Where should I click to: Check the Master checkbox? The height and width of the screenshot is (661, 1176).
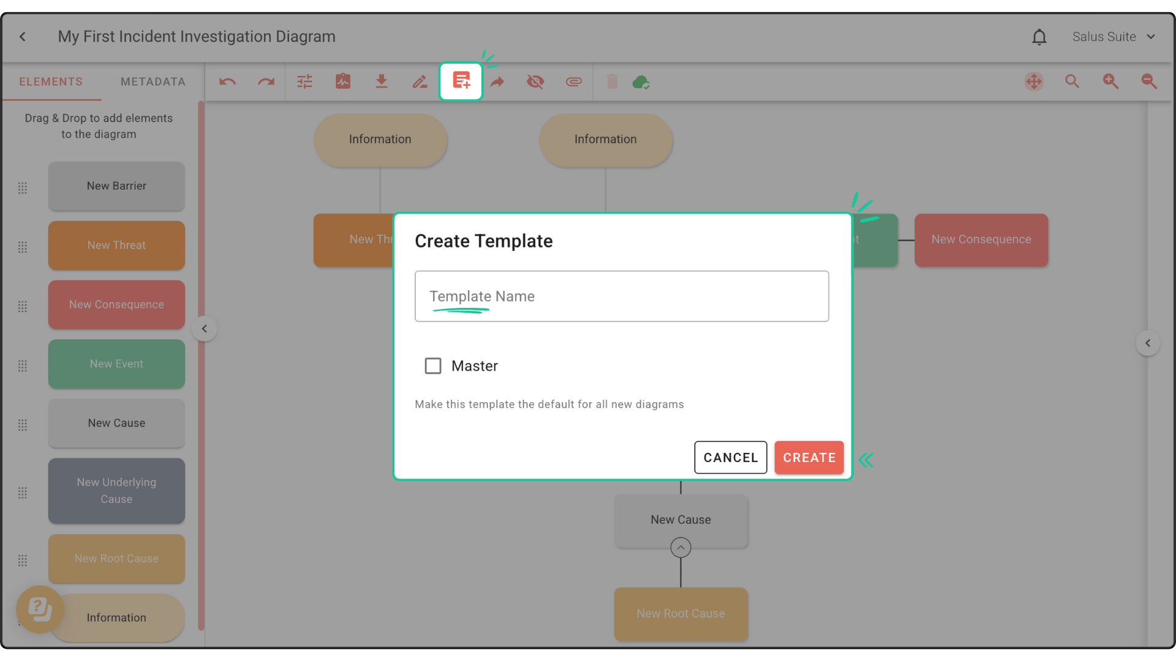pos(433,366)
